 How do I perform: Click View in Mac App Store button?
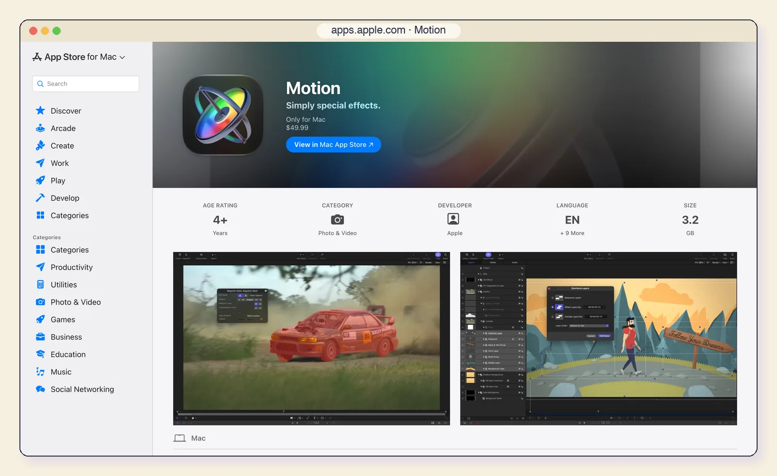[334, 145]
